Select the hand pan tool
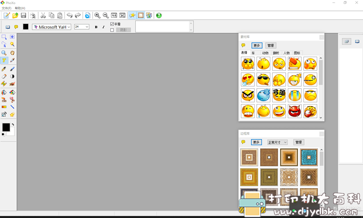Screen dimensions: 363x218 click(12, 53)
